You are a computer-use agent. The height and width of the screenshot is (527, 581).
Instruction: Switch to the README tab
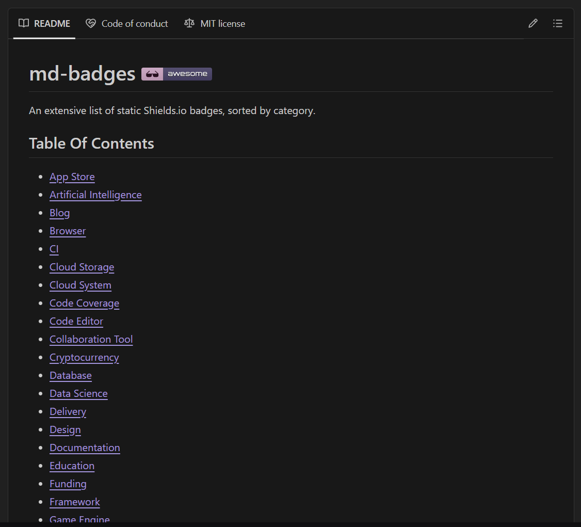click(44, 24)
